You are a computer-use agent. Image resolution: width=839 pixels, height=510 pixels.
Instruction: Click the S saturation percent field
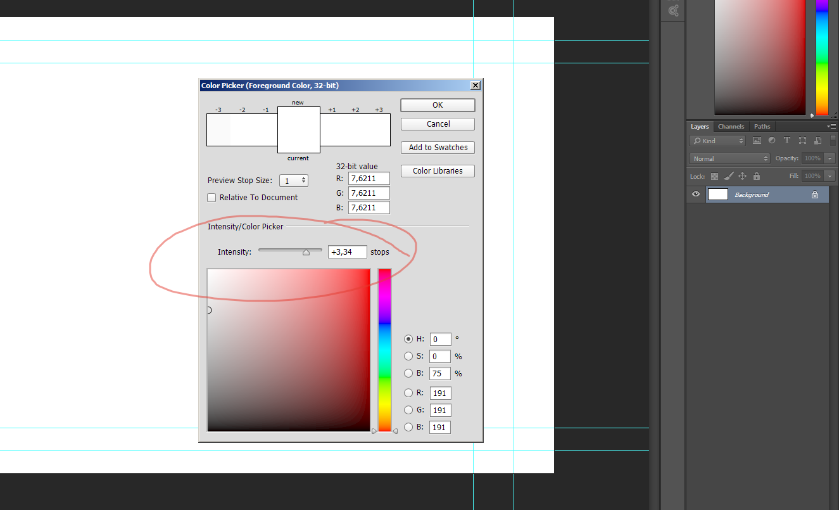click(441, 356)
